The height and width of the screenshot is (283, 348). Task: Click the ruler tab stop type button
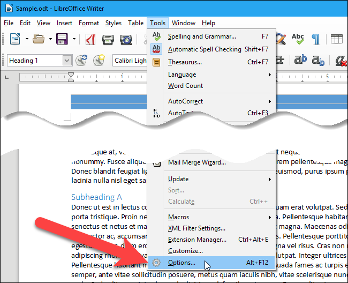[6, 77]
